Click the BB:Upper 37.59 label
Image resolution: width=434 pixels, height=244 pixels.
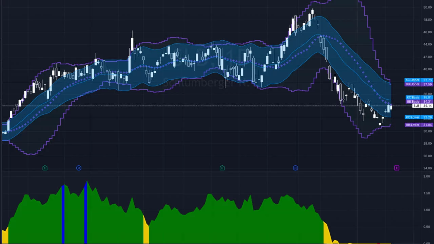[x=419, y=84]
